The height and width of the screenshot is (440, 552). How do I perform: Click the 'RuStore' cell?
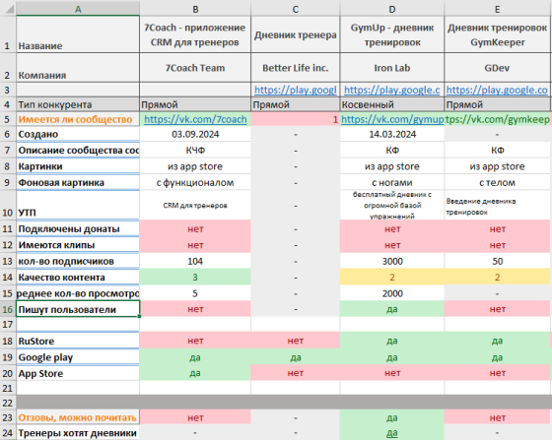pyautogui.click(x=78, y=341)
